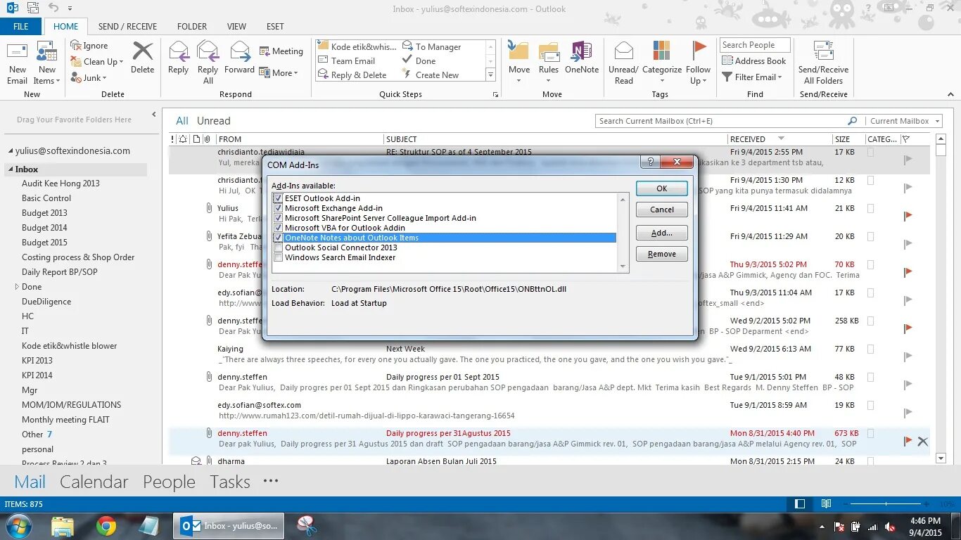
Task: Click the Chrome icon in taskbar
Action: click(106, 525)
